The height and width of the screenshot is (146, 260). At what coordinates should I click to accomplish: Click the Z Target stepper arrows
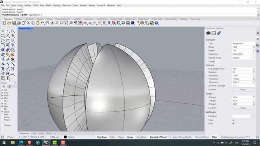[x=254, y=104]
